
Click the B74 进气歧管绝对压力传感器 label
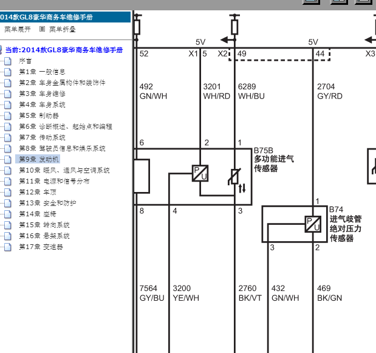coord(346,224)
